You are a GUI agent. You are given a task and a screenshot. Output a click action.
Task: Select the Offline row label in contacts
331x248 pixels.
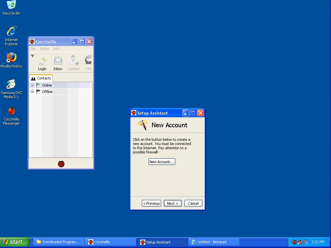(47, 92)
